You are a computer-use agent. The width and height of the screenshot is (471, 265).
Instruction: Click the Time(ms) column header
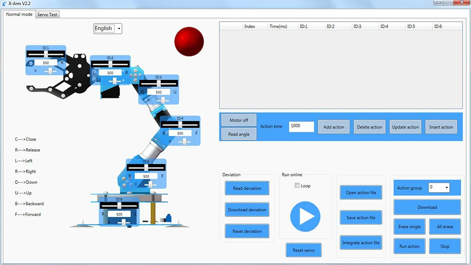coord(283,26)
